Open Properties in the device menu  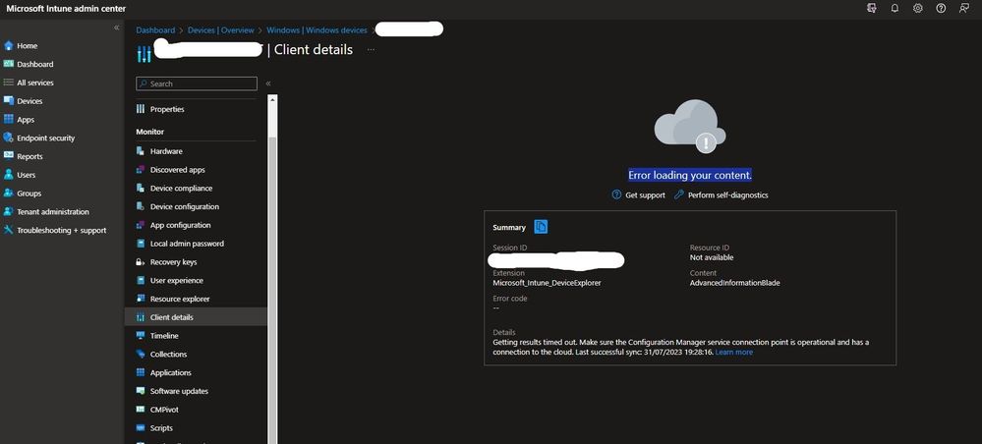coord(167,109)
